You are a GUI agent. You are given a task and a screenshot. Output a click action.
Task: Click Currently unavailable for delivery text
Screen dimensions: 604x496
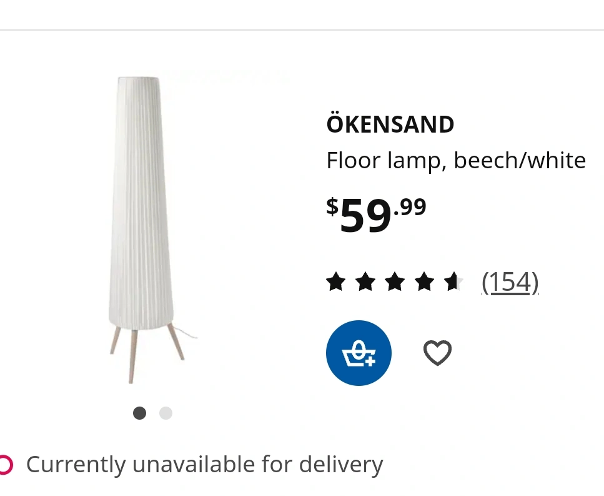pos(204,464)
